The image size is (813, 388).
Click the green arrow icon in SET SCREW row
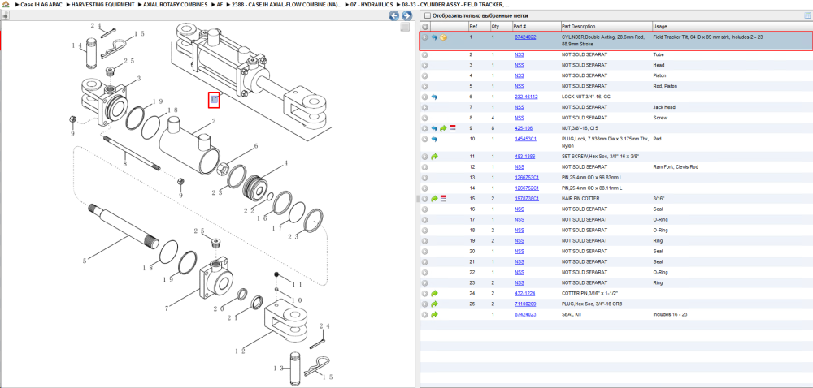434,156
